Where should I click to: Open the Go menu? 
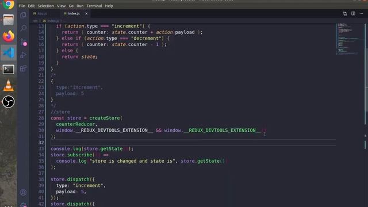pos(71,6)
